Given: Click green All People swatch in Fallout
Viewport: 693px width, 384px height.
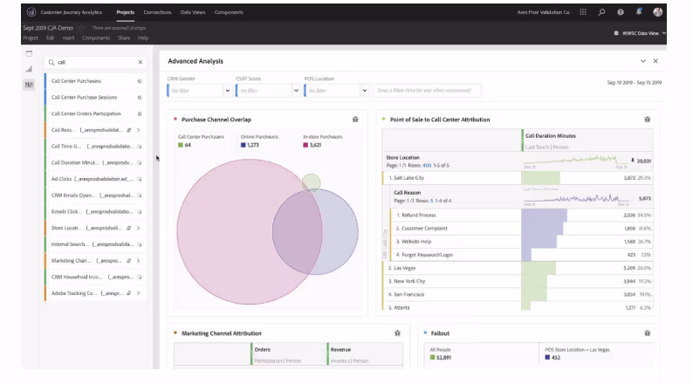Looking at the screenshot, I should 432,358.
